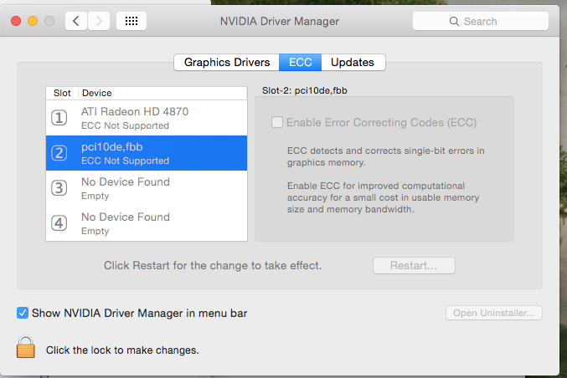Click the slot 1 number icon

tap(59, 118)
